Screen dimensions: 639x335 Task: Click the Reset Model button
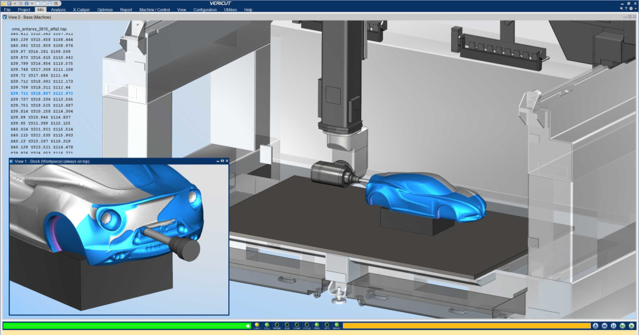[596, 326]
